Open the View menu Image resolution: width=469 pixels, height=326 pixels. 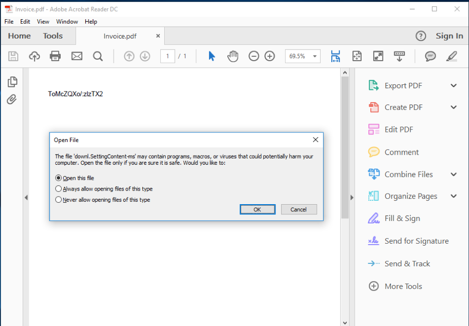pos(43,22)
